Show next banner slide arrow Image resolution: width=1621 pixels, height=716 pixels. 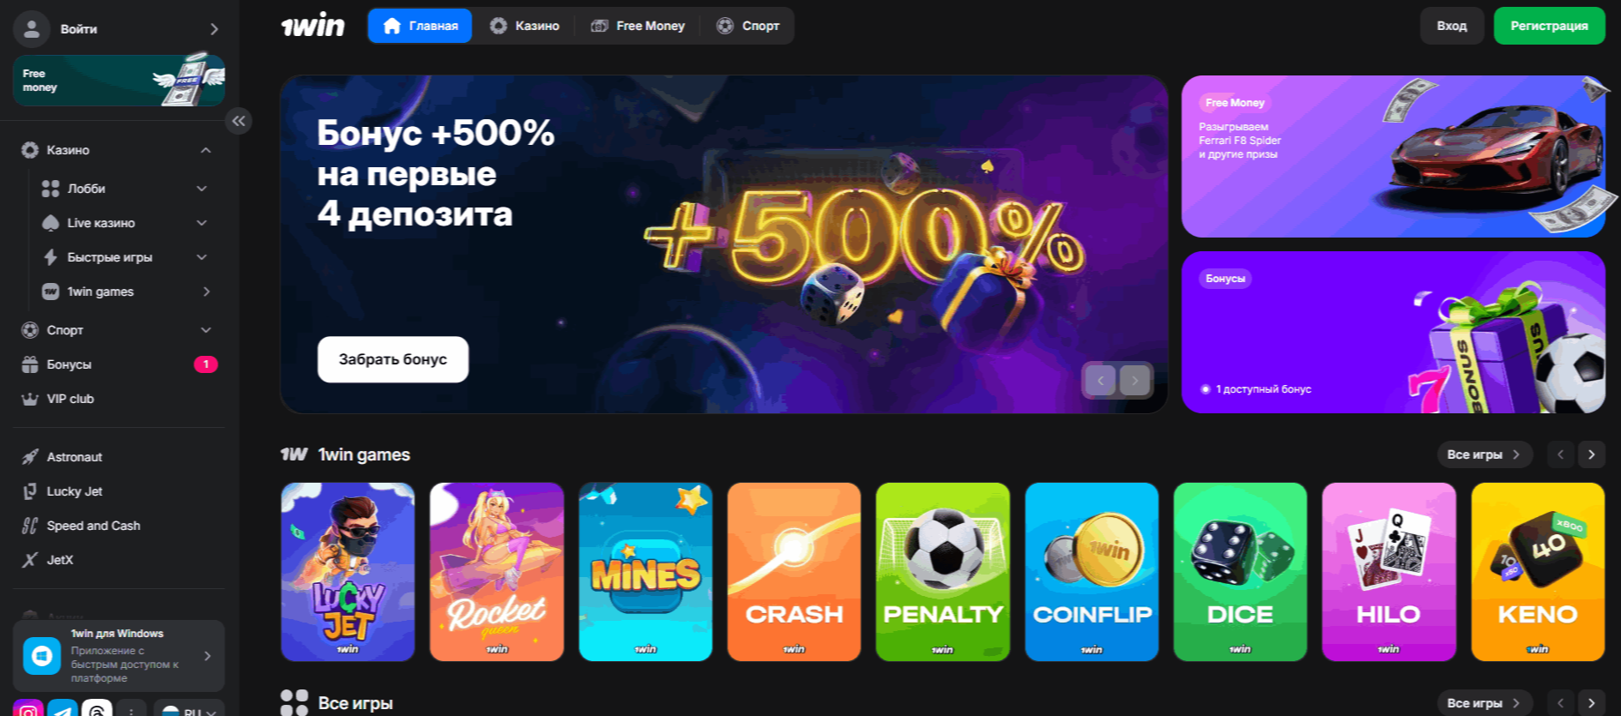coord(1134,380)
